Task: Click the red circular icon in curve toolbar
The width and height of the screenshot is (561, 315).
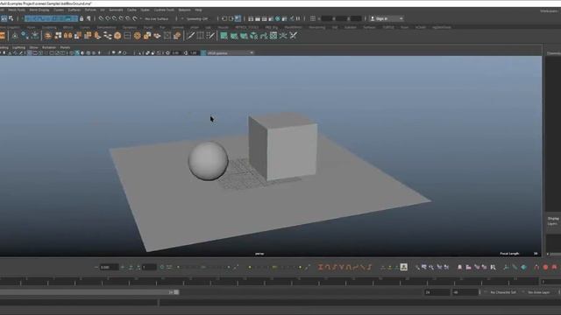Action: click(x=545, y=267)
